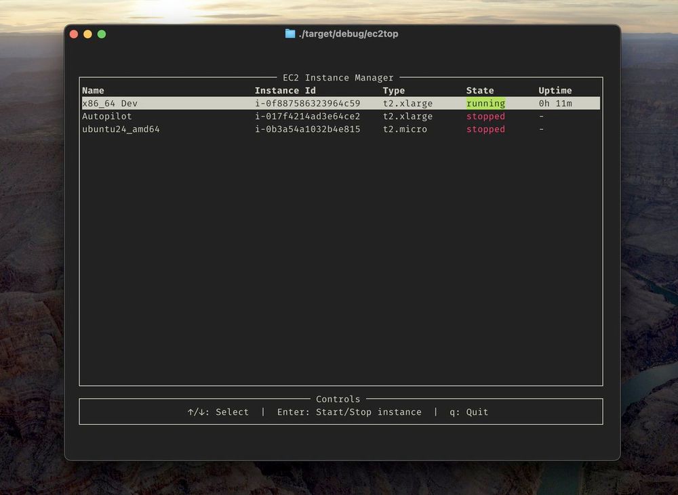The image size is (678, 495).
Task: Click the t2.xlarge type of Autopilot
Action: (407, 116)
